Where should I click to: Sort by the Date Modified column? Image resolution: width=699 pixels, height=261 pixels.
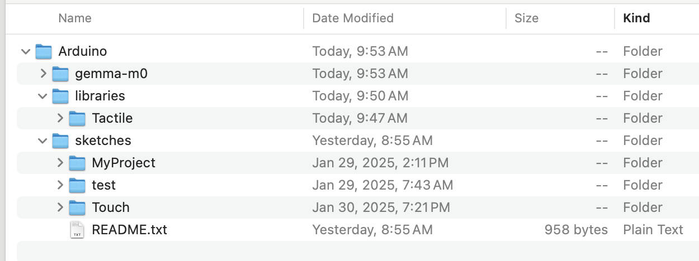352,18
